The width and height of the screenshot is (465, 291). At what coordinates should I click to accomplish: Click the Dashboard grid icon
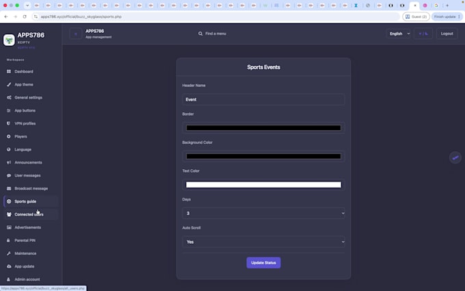[x=9, y=72]
